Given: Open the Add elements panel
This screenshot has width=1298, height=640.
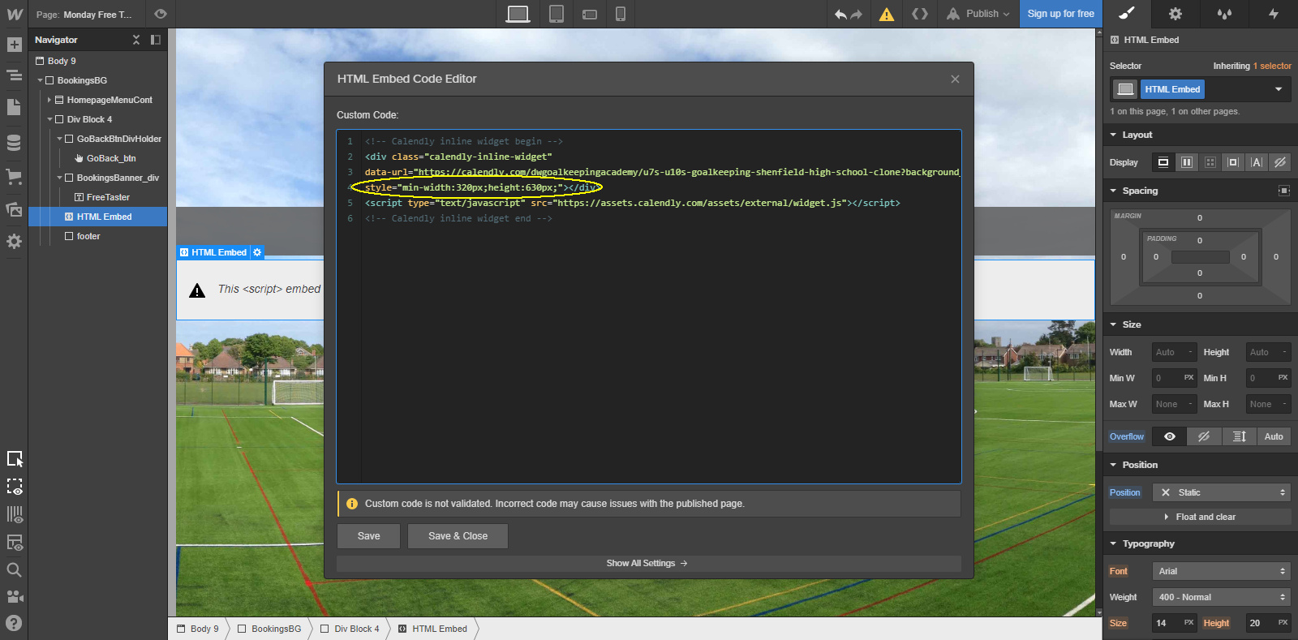Looking at the screenshot, I should pos(14,45).
